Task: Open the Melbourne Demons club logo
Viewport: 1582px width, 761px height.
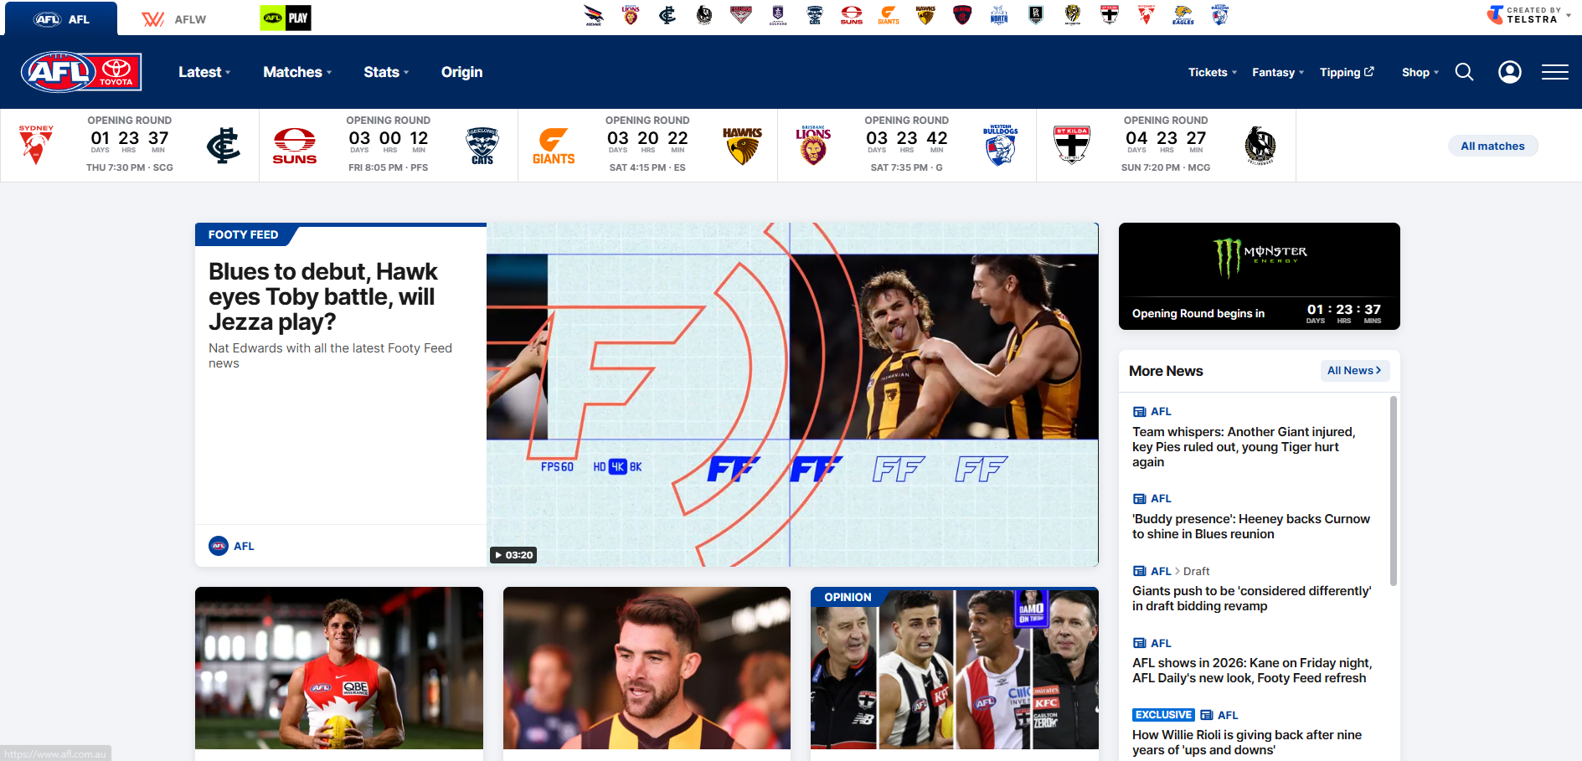Action: tap(962, 16)
